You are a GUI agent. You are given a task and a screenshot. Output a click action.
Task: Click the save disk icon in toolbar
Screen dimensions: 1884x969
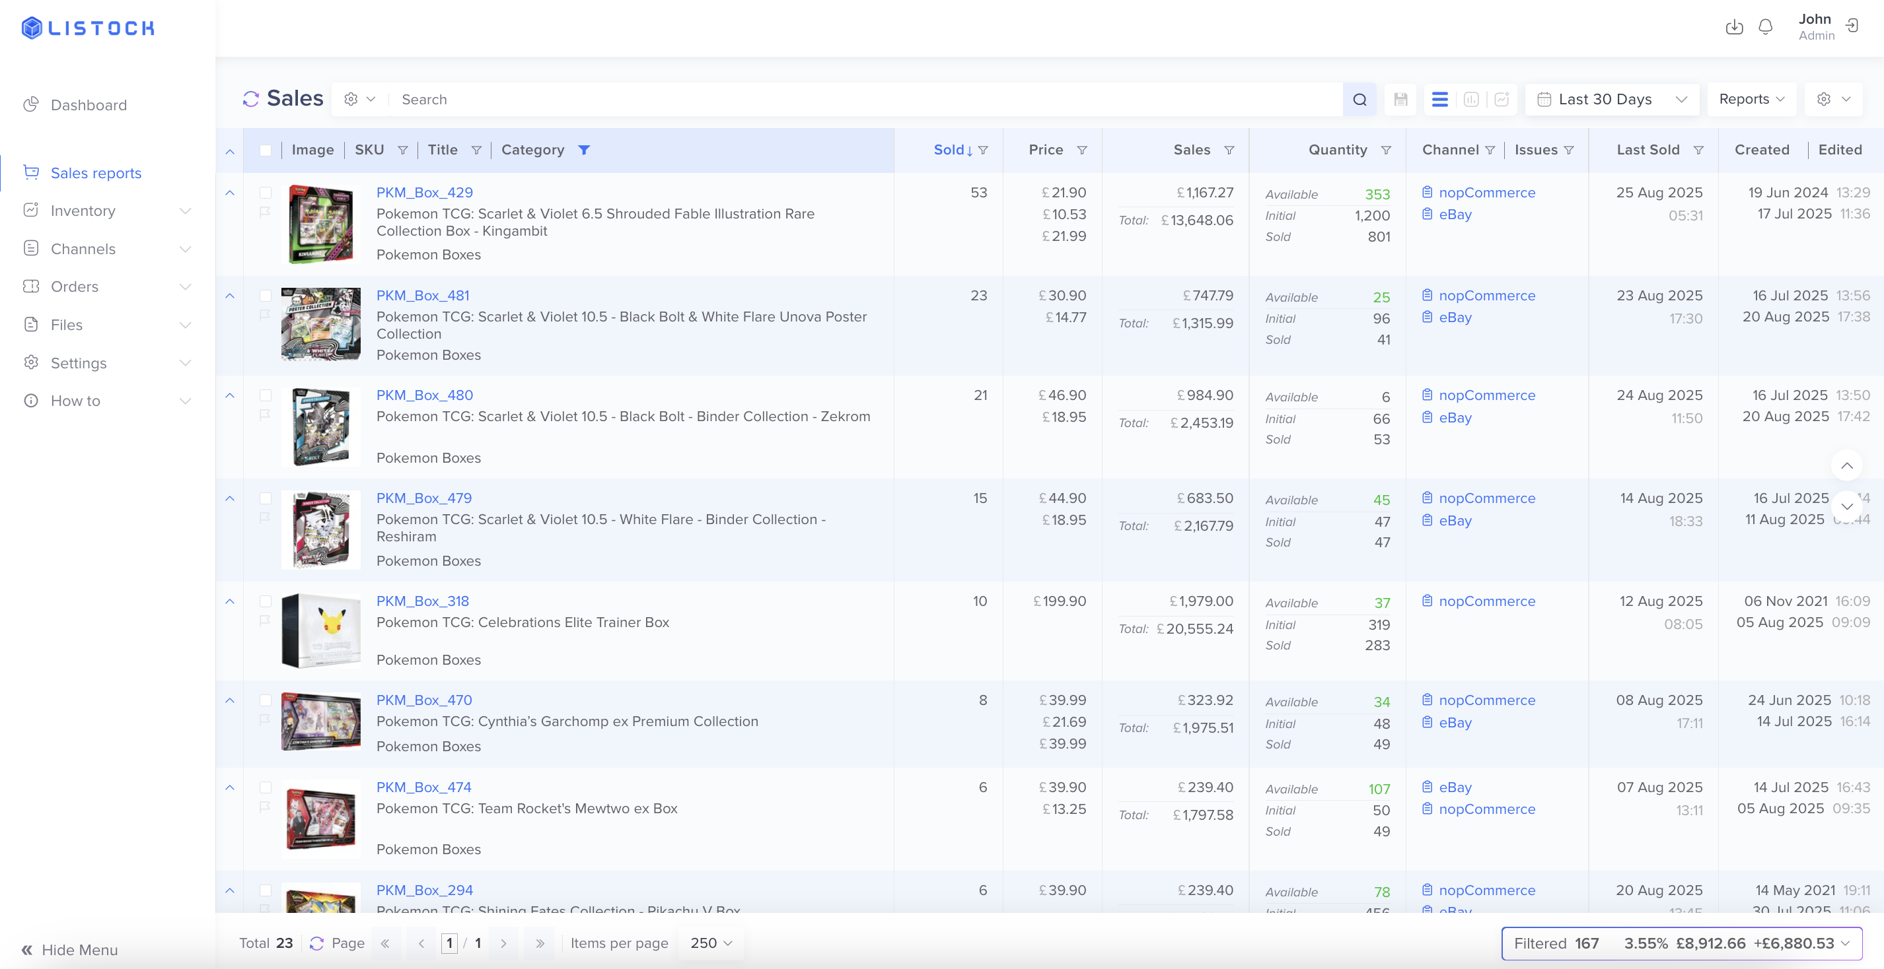(x=1400, y=100)
